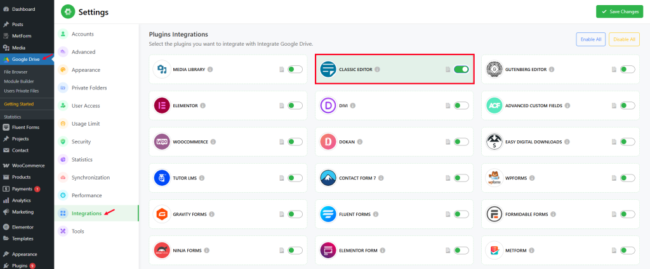Click the Formidable Forms plugin icon

[494, 214]
